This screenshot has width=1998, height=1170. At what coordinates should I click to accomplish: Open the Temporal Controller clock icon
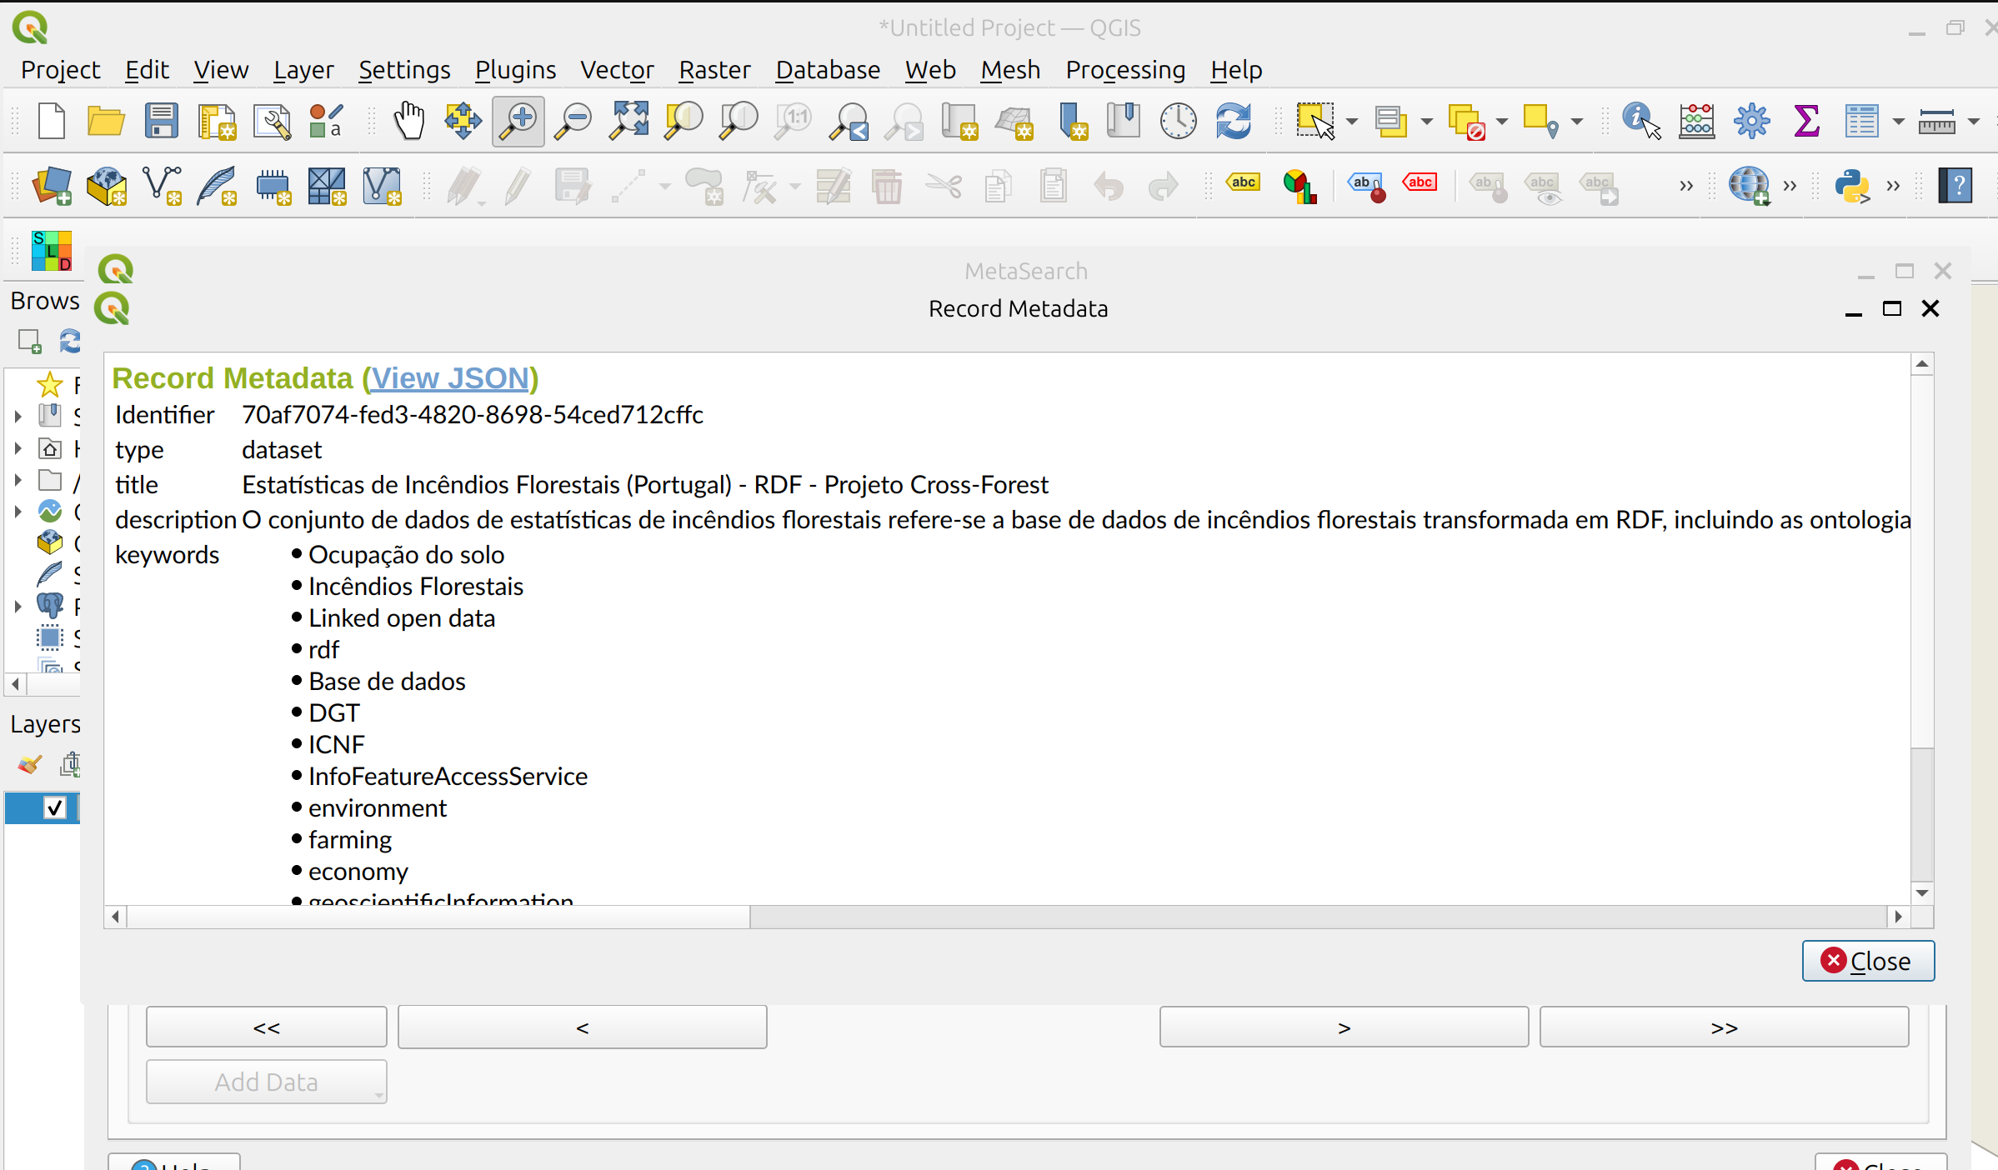[1177, 121]
